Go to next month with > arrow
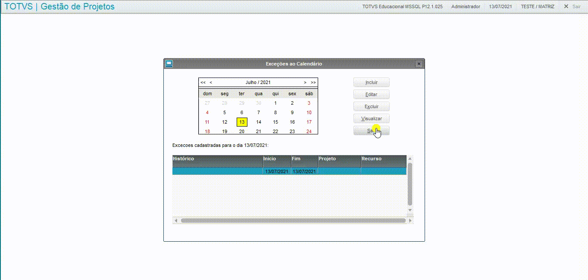 click(305, 82)
